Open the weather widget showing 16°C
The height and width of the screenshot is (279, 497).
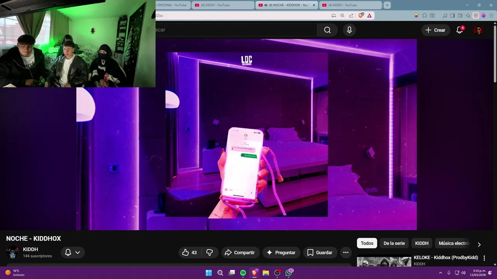coord(15,273)
